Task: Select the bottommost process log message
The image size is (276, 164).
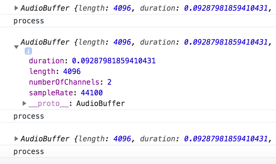Action: point(29,152)
